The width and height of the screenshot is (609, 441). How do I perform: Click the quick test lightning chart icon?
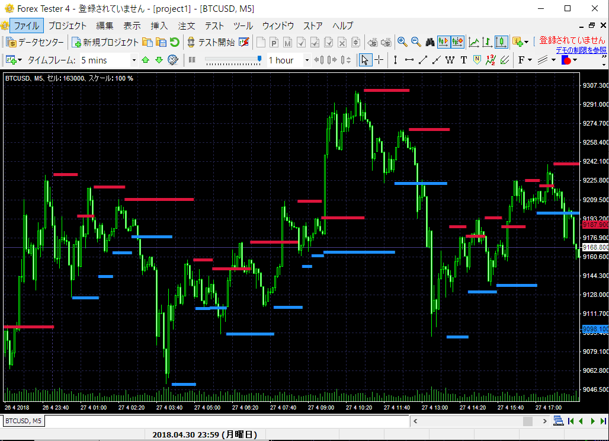tap(244, 42)
